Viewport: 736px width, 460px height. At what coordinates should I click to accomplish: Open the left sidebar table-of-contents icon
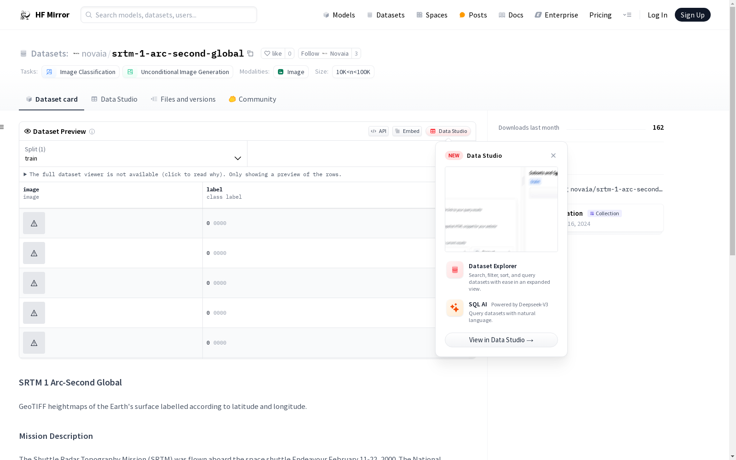(x=2, y=127)
